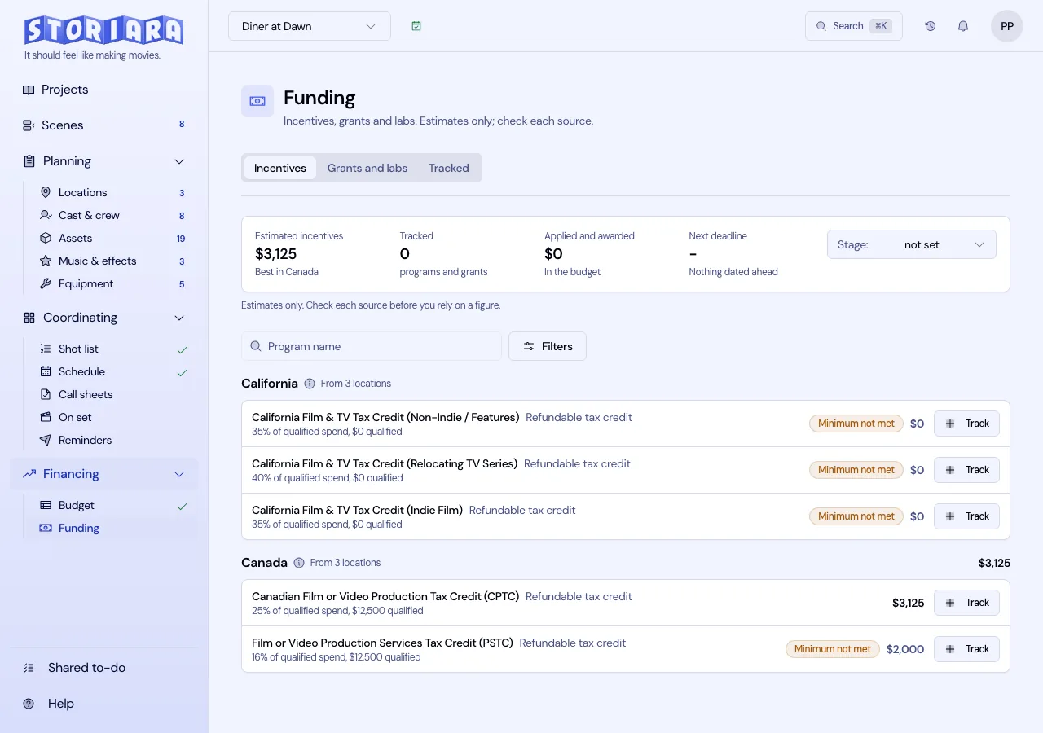Track the PSTC services tax credit
The width and height of the screenshot is (1043, 733).
(966, 649)
